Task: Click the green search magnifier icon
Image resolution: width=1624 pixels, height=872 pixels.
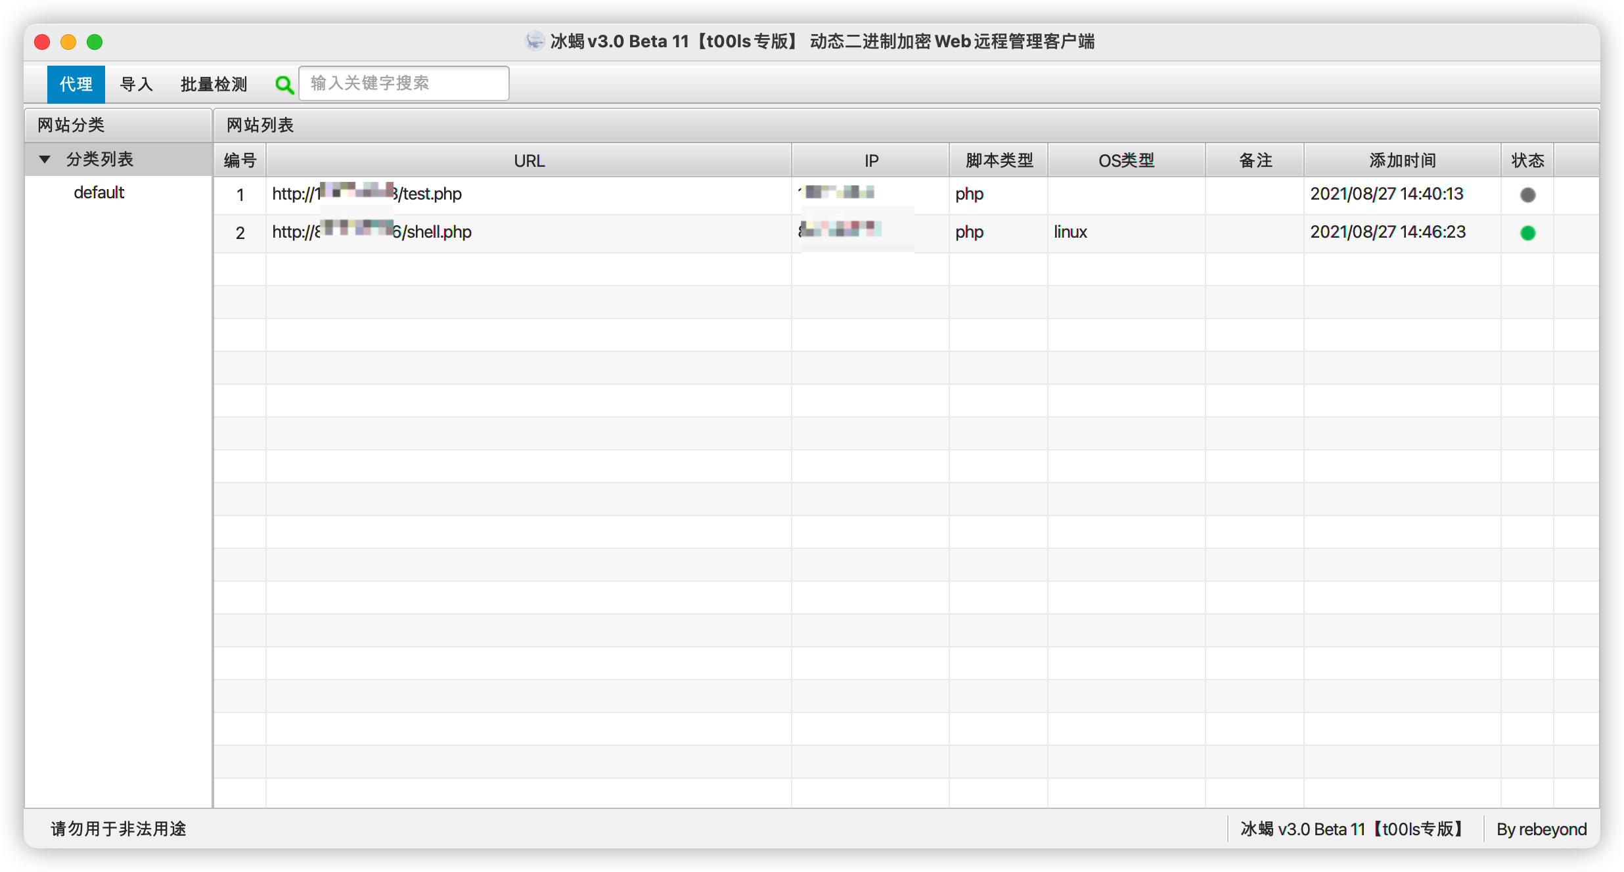Action: click(284, 85)
